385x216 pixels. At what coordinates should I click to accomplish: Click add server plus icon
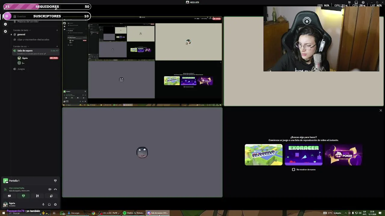(5, 24)
